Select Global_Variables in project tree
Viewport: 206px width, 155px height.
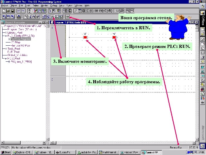click(x=17, y=55)
